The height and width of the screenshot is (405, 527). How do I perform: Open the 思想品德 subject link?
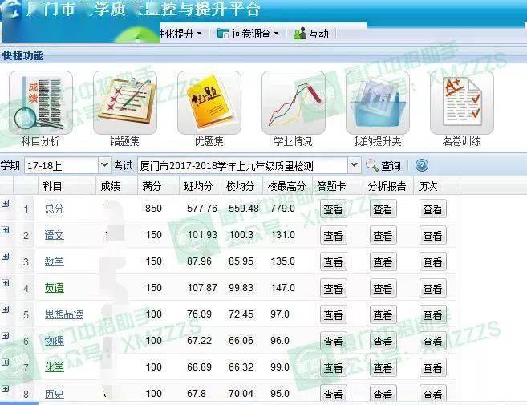coord(63,314)
